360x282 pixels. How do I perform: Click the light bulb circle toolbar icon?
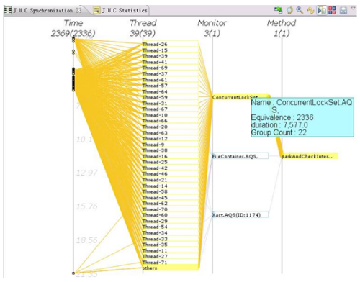pyautogui.click(x=289, y=10)
